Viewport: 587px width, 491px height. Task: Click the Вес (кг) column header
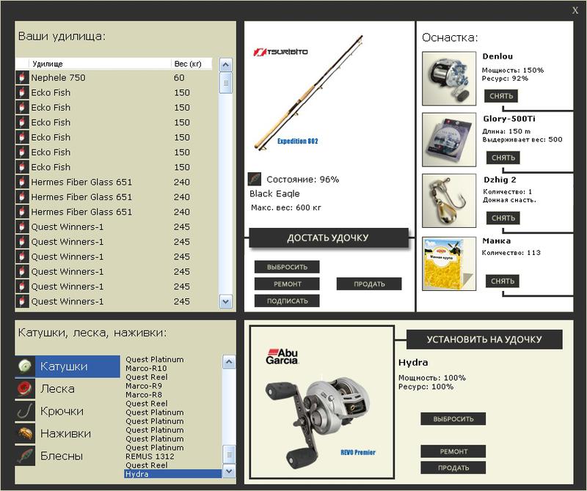pyautogui.click(x=192, y=64)
